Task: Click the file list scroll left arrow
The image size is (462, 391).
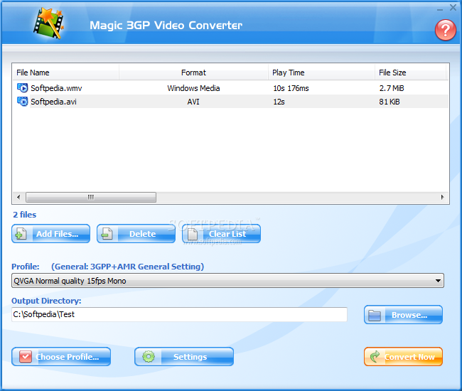Action: (18, 197)
